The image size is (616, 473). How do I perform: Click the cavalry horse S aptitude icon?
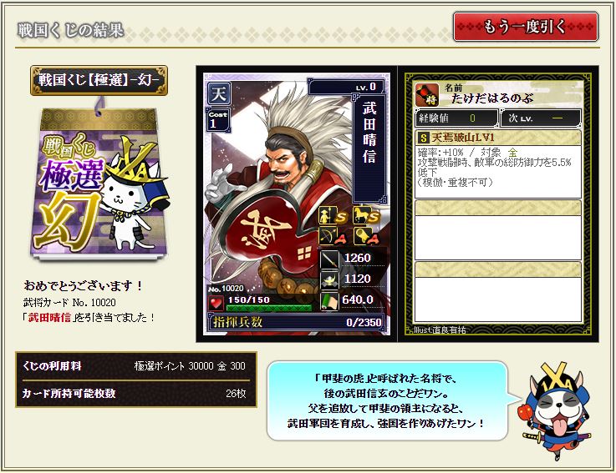[x=366, y=216]
